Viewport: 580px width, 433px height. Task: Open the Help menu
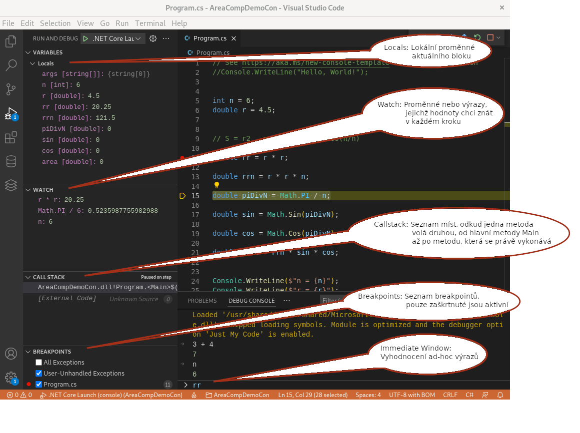179,23
